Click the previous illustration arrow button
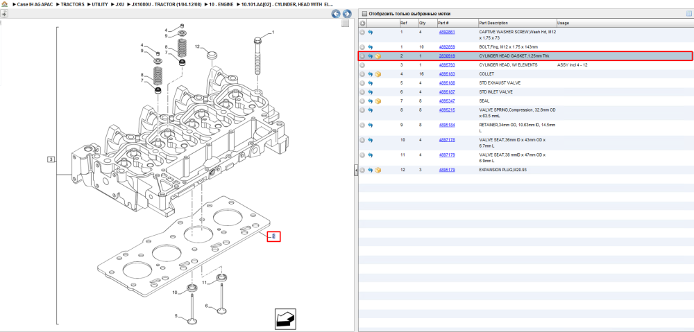 pos(337,14)
